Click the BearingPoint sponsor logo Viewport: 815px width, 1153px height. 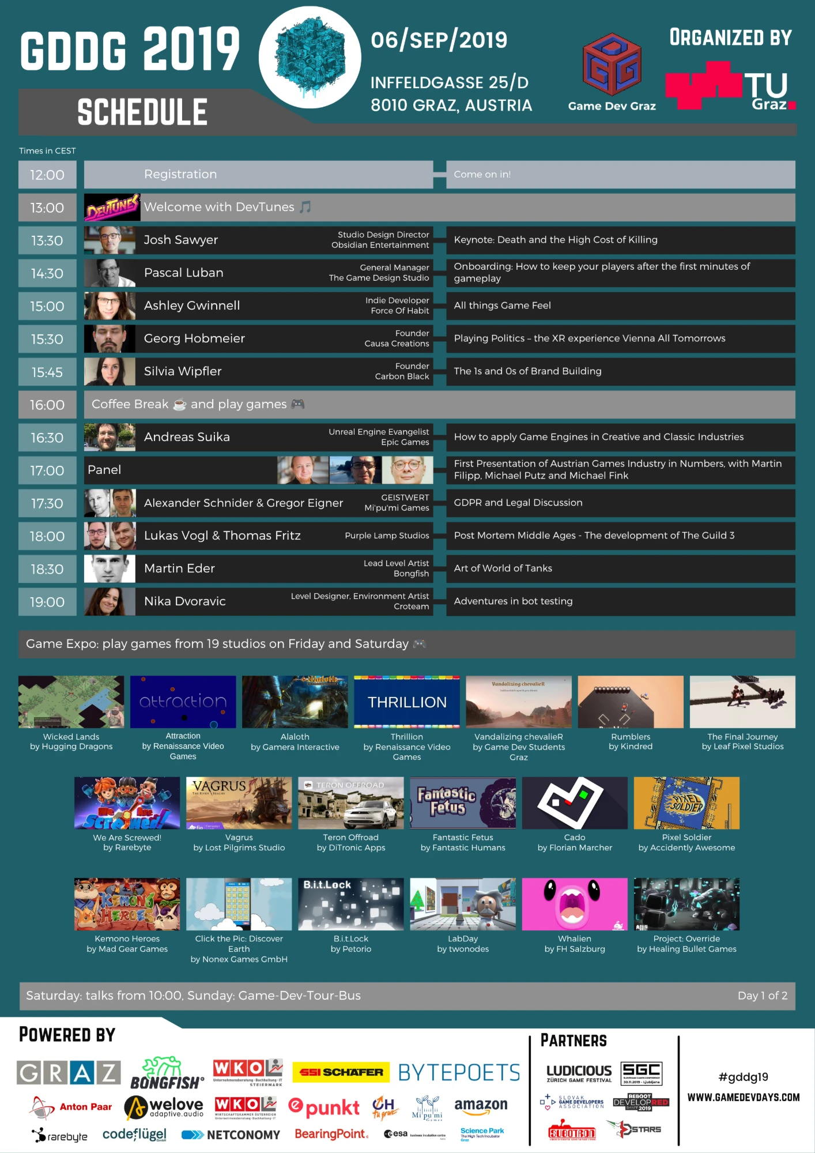(x=331, y=1134)
